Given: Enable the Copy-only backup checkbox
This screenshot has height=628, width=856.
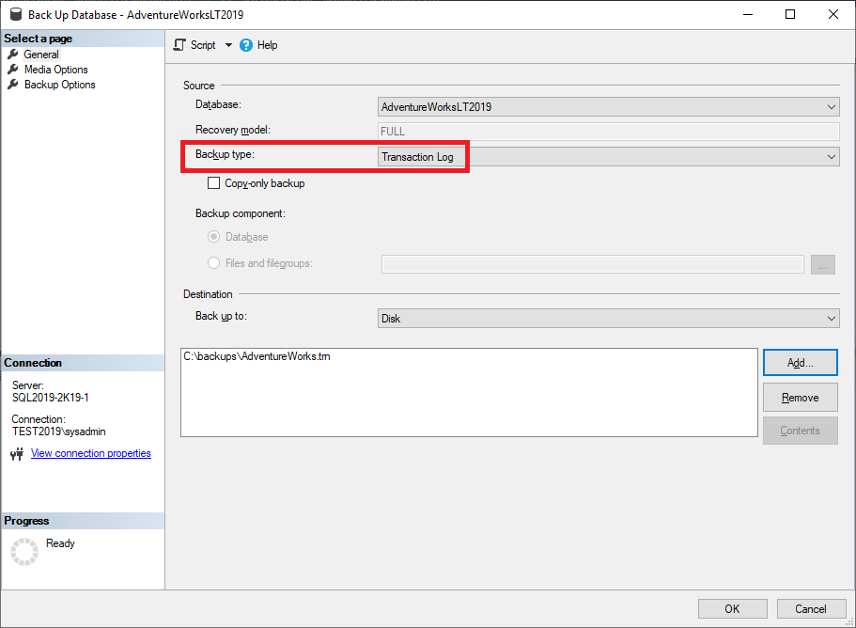Looking at the screenshot, I should tap(213, 183).
